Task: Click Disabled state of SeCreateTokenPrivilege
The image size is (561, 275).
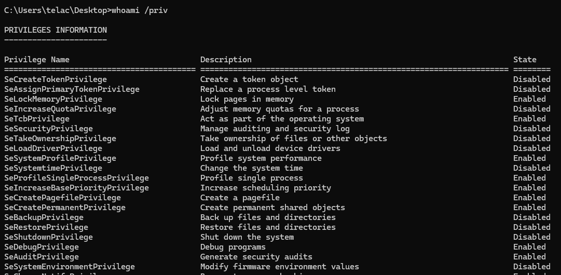Action: (x=531, y=79)
